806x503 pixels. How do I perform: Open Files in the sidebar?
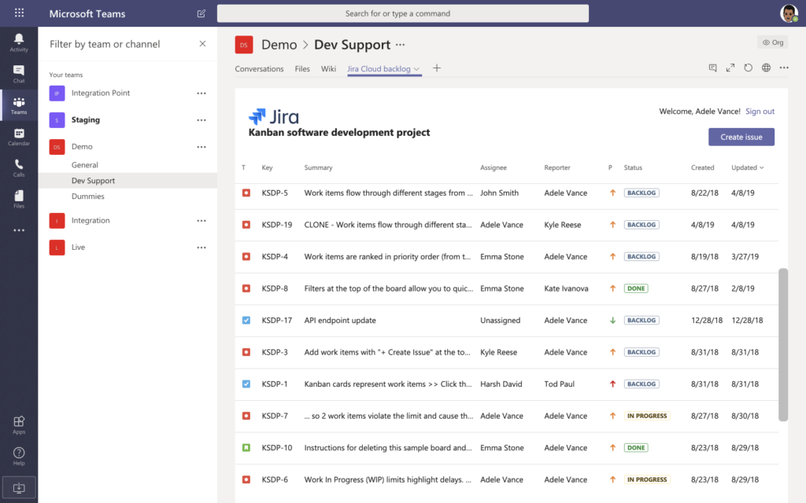pos(19,199)
